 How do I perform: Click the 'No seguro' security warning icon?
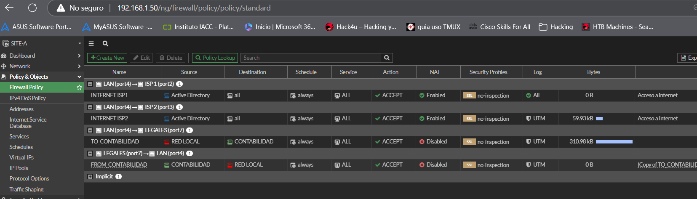(x=61, y=8)
